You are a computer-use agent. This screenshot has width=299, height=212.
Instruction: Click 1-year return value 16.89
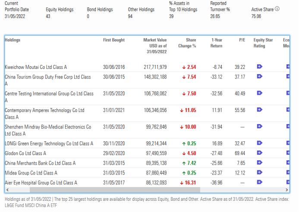click(217, 143)
